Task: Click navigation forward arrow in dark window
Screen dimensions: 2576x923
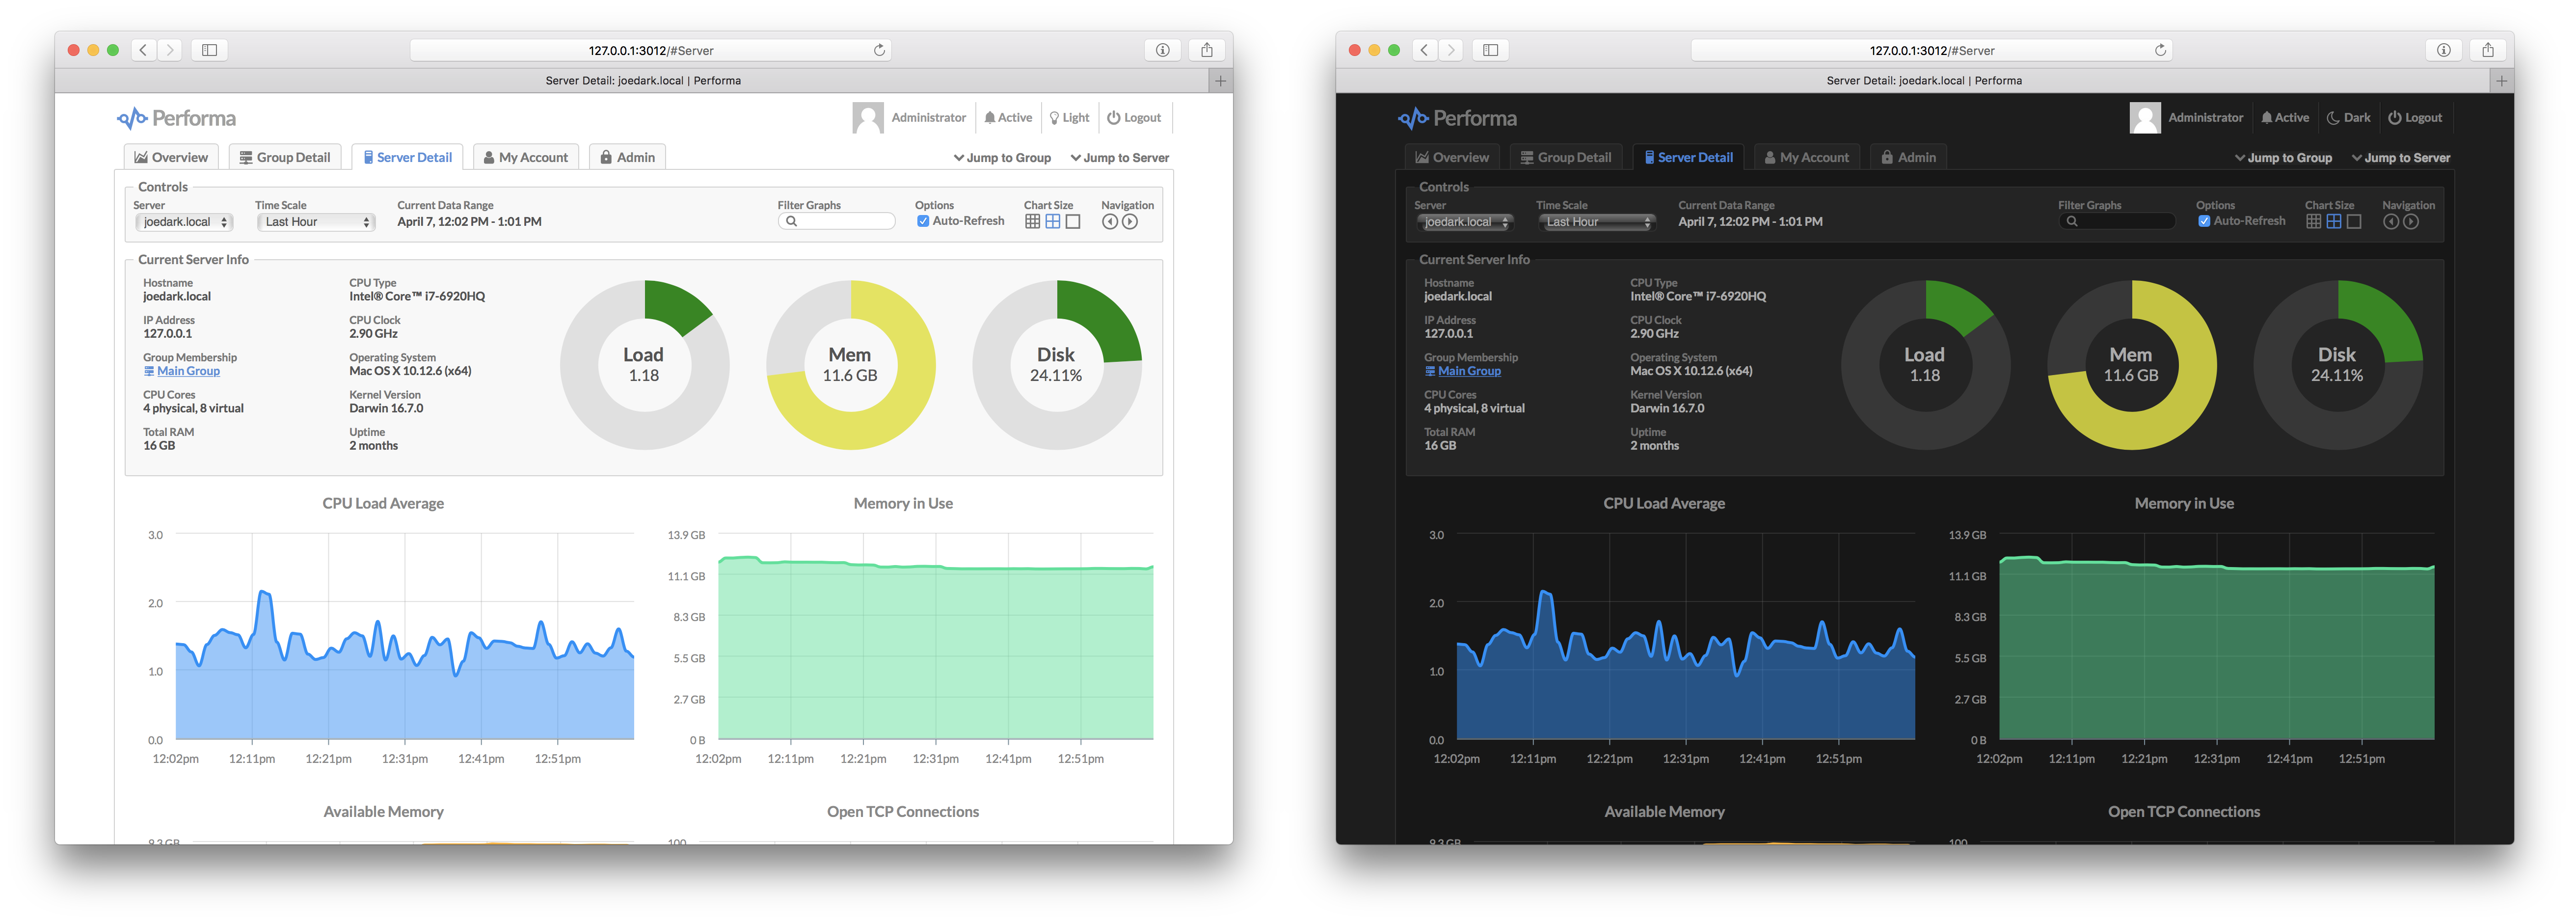Action: click(2411, 222)
